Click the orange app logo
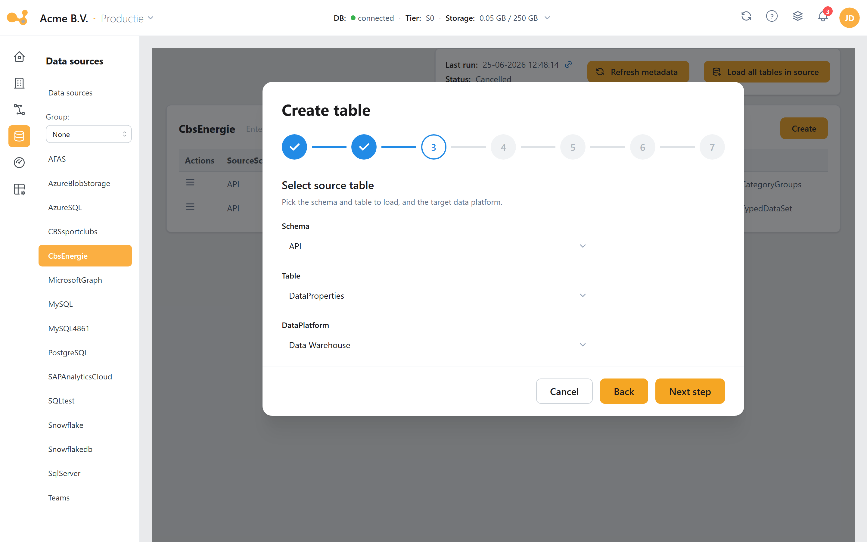Viewport: 867px width, 542px height. 17,17
